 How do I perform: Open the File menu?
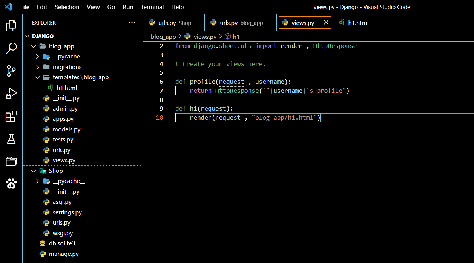pyautogui.click(x=25, y=7)
